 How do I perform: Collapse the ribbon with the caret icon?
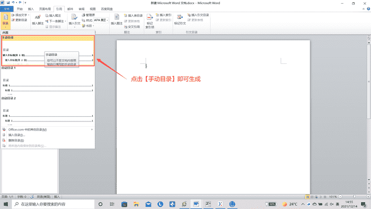pyautogui.click(x=364, y=9)
